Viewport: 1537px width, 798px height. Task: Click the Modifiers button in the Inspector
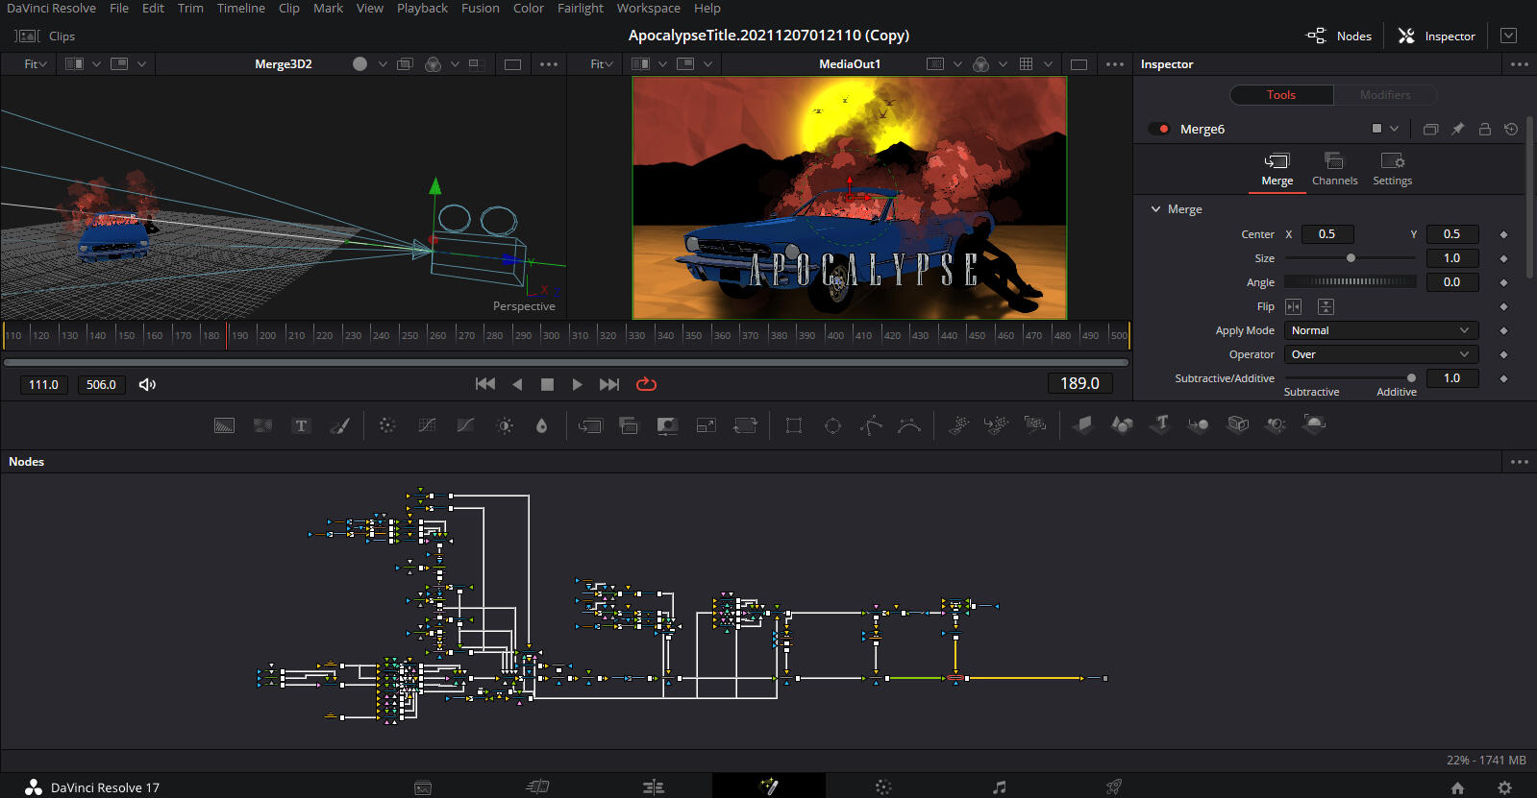1384,95
